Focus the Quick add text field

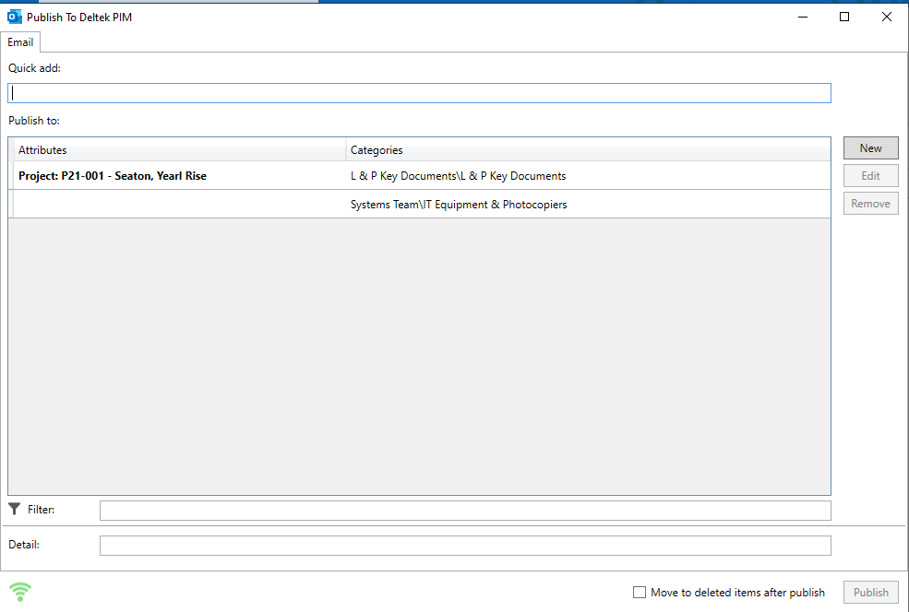pyautogui.click(x=419, y=93)
